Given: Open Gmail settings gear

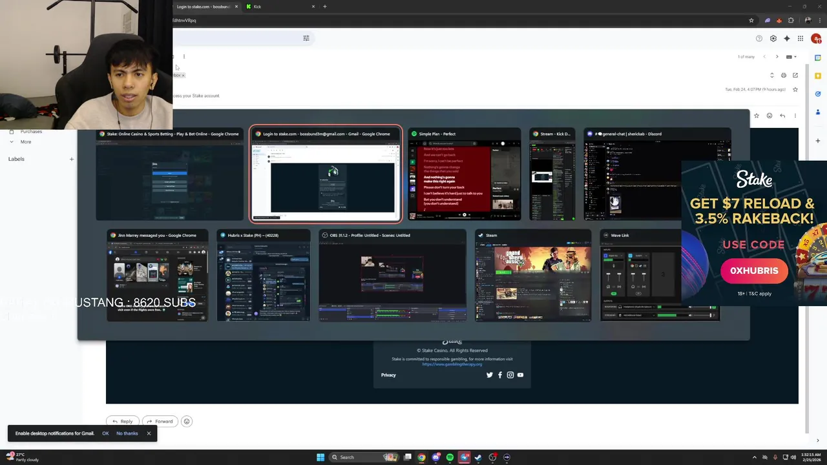Looking at the screenshot, I should [773, 39].
